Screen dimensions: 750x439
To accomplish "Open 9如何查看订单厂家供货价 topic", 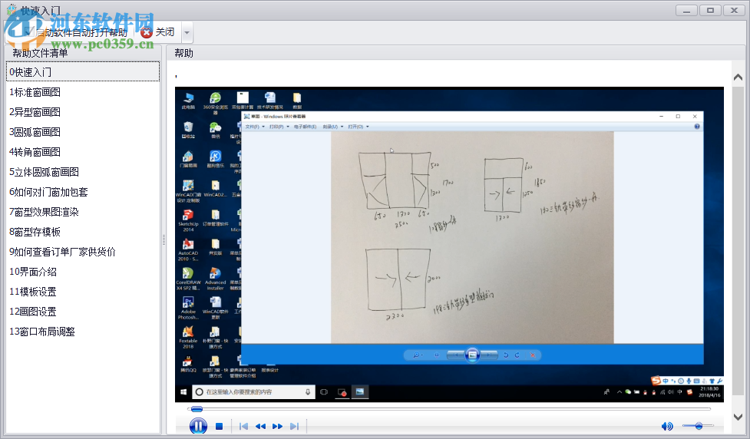I will point(83,252).
